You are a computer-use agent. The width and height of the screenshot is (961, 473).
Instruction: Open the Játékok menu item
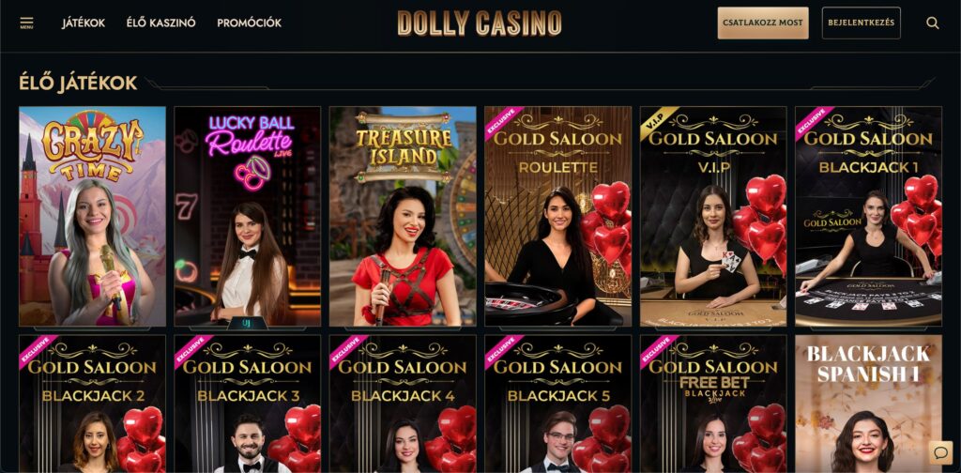tap(84, 23)
